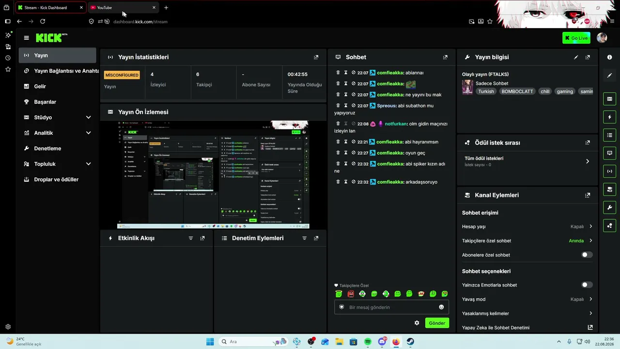Open filter options in Denetim Eylemleri panel
620x349 pixels.
click(304, 238)
